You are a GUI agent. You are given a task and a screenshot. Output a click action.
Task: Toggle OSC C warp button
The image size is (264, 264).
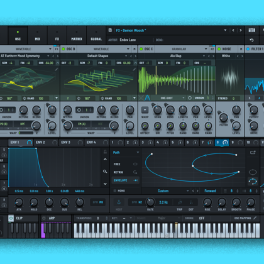tap(145, 109)
